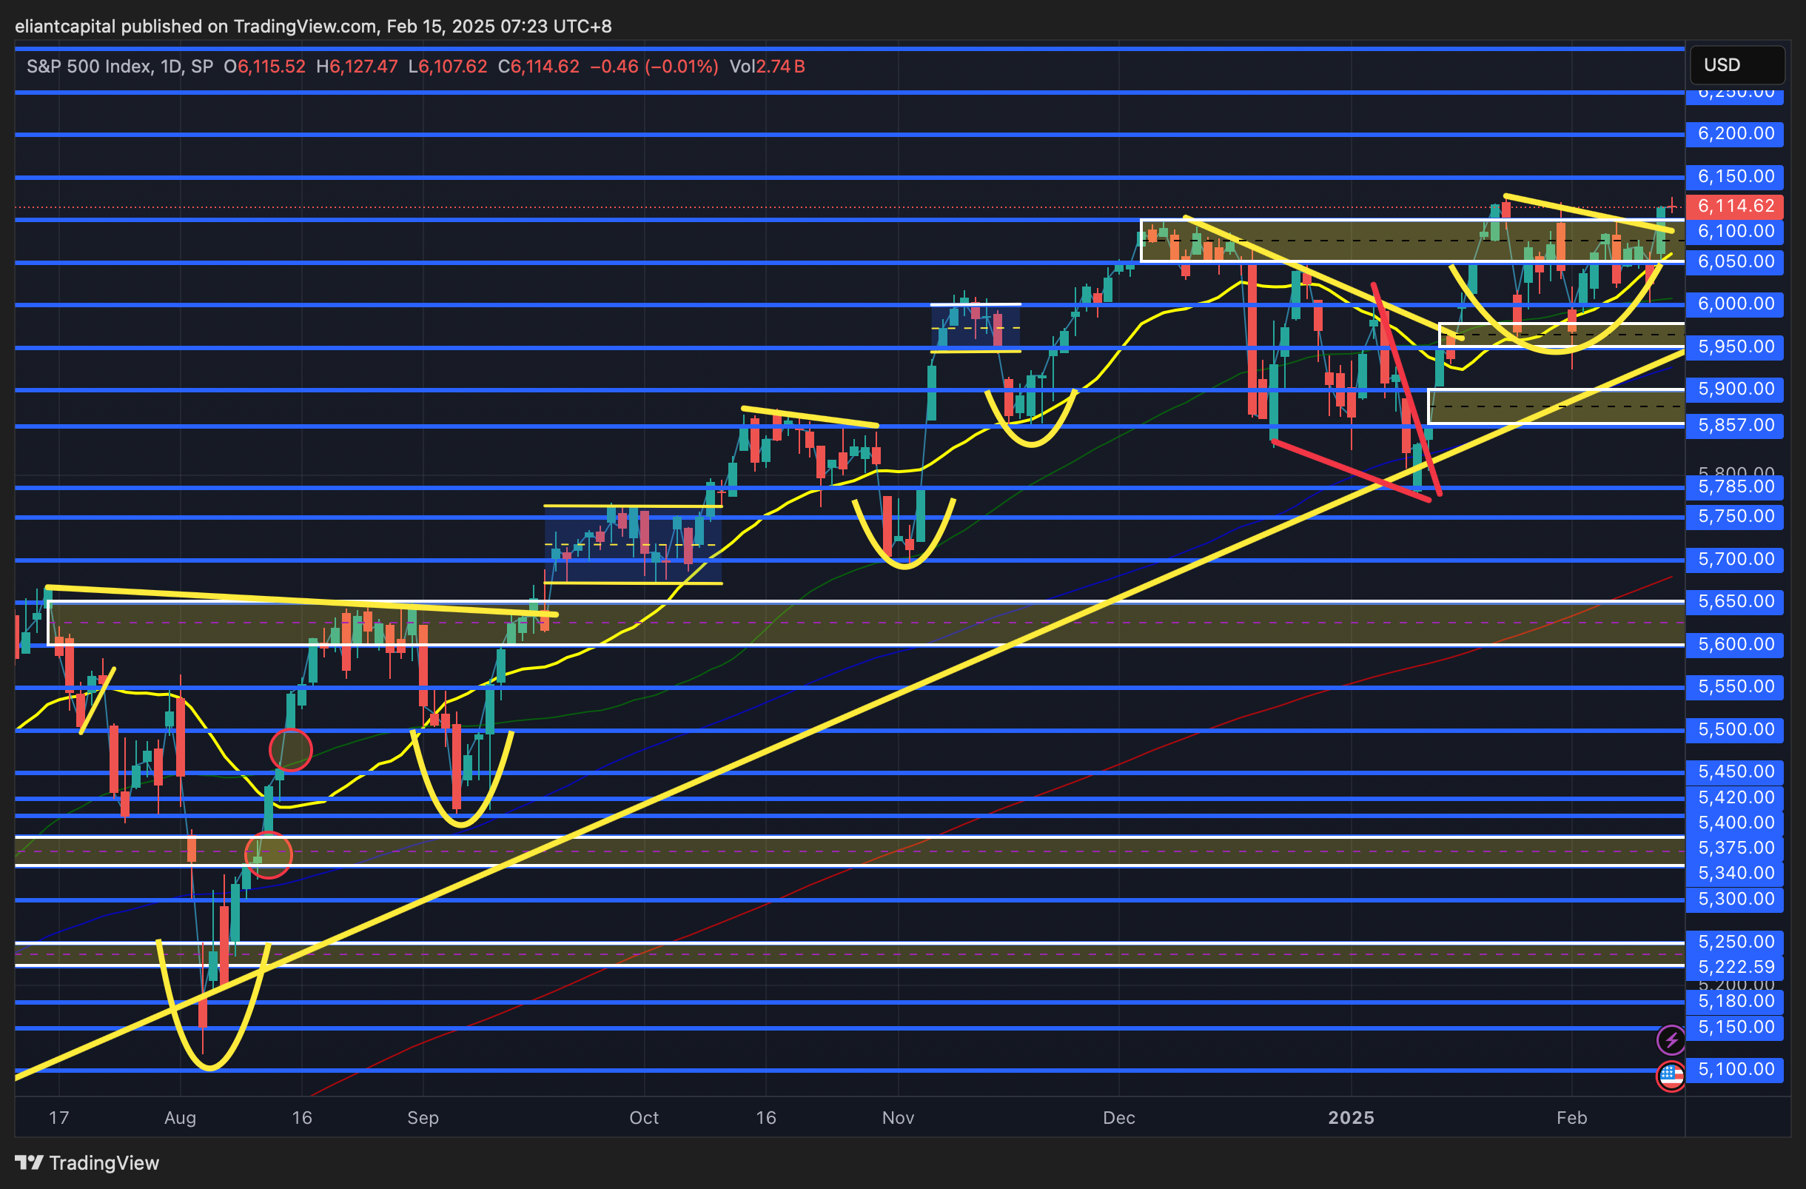
Task: Click the Vol 2.74 B volume indicator label
Action: [x=766, y=67]
